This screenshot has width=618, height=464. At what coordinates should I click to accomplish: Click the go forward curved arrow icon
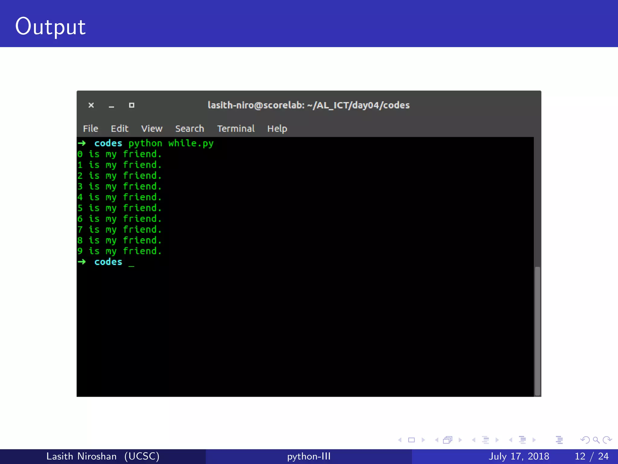pyautogui.click(x=607, y=440)
